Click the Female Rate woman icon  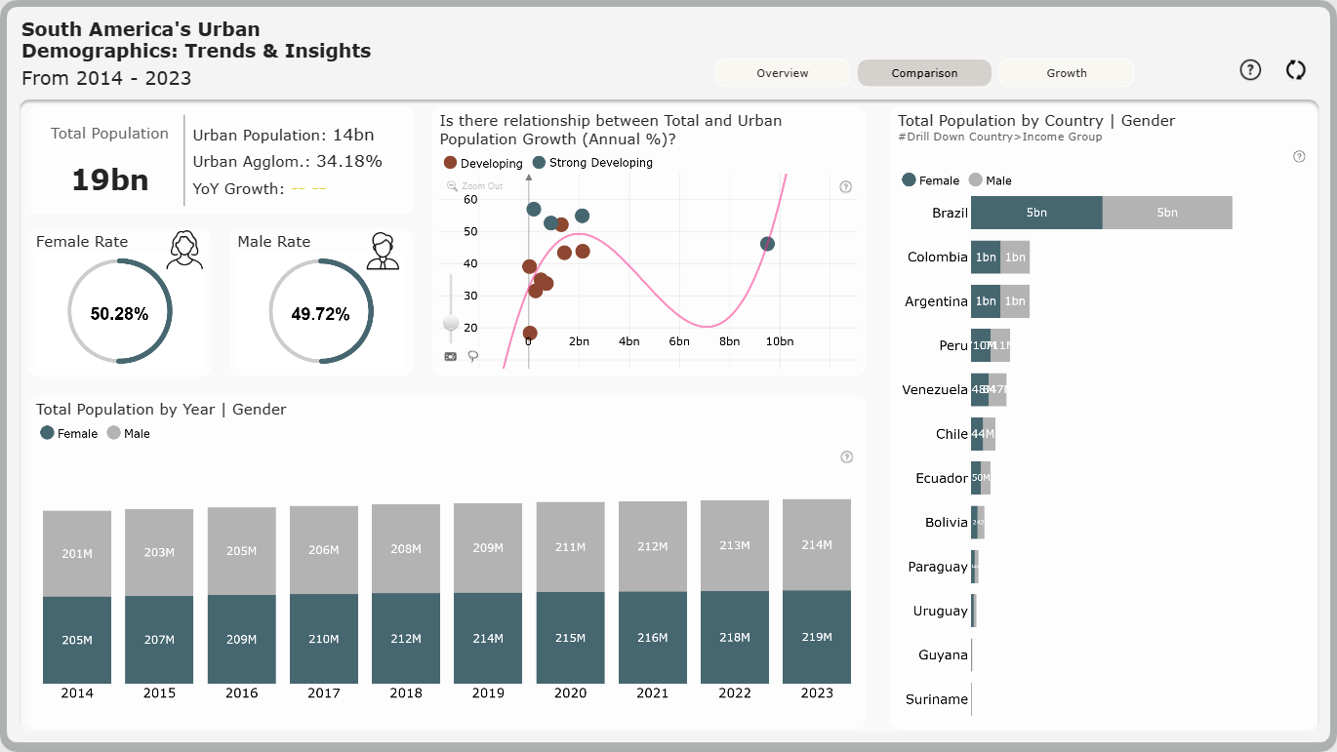(184, 250)
